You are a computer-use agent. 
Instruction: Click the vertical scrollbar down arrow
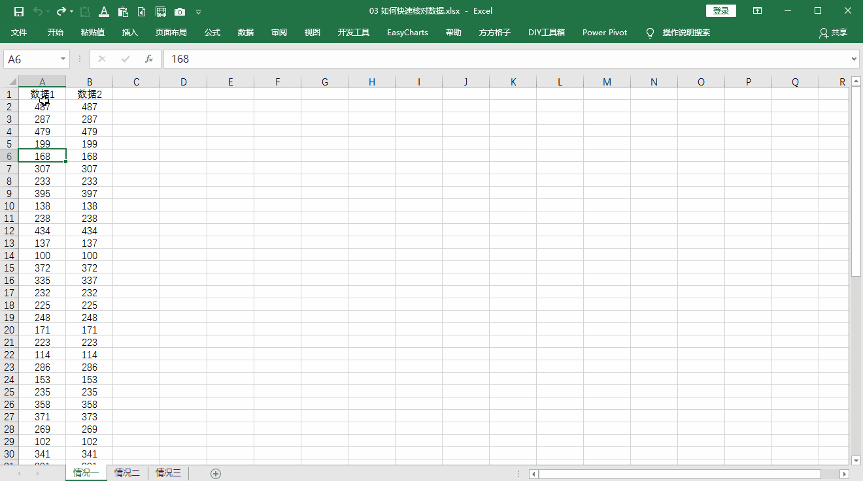coord(856,459)
